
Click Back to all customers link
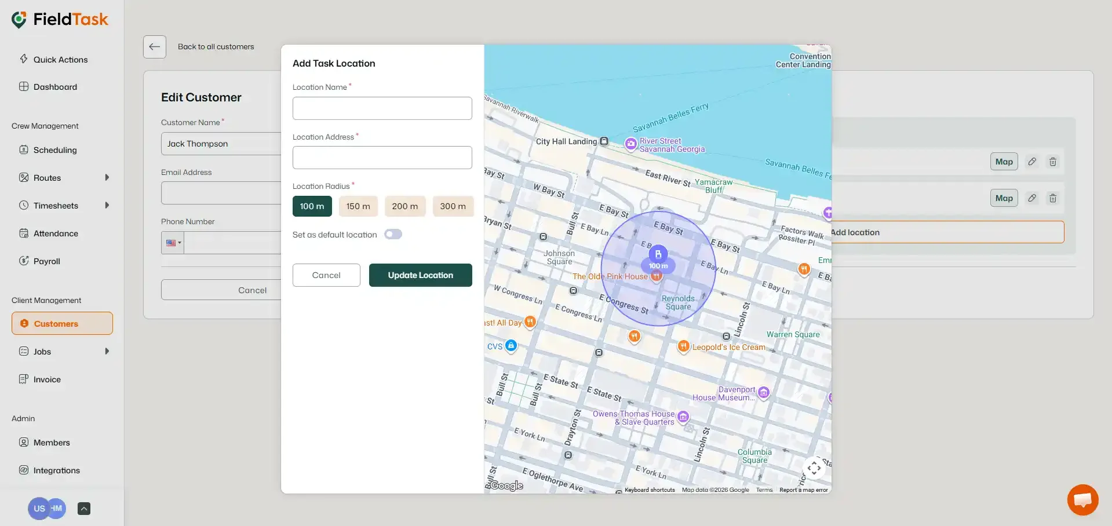(x=216, y=47)
